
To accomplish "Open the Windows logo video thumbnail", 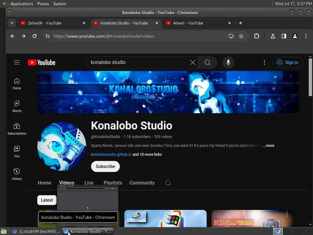I will pos(165,218).
